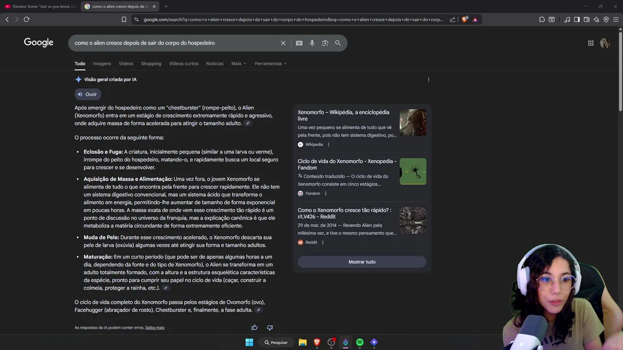Click the Fandom result green thumbnail
Viewport: 623px width, 350px height.
413,171
